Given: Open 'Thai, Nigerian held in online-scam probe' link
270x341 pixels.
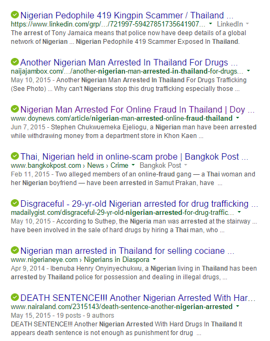Looking at the screenshot, I should 134,156.
